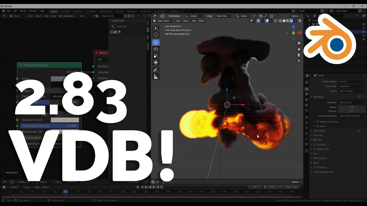Toggle proportional editing in viewport header
Screen dimensions: 367x206
click(x=272, y=16)
